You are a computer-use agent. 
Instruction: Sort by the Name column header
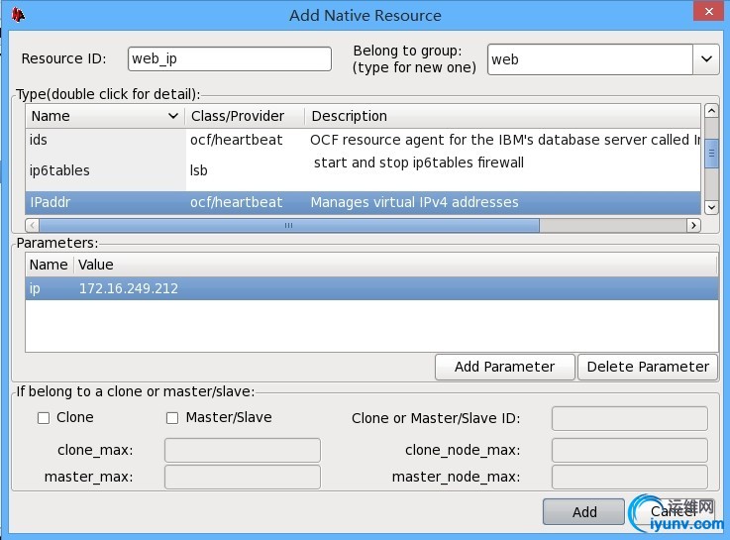(105, 116)
